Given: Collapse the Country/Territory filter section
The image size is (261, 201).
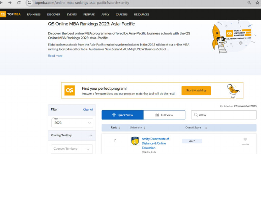Looking at the screenshot, I should pos(91,135).
